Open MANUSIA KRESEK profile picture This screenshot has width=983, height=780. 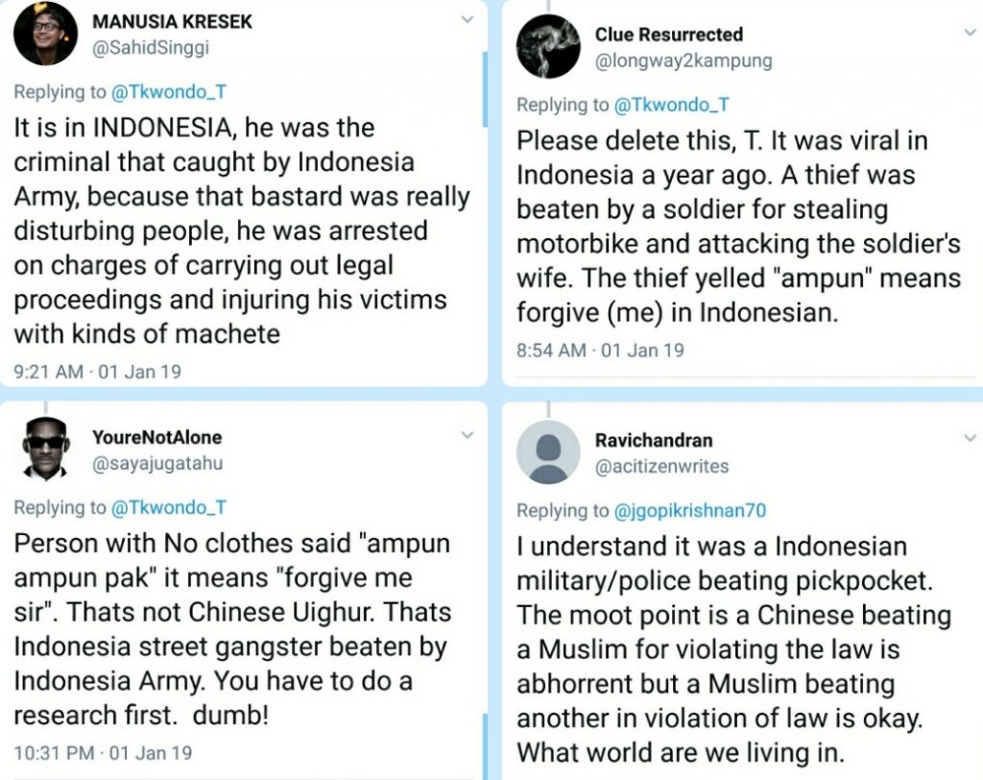45,34
